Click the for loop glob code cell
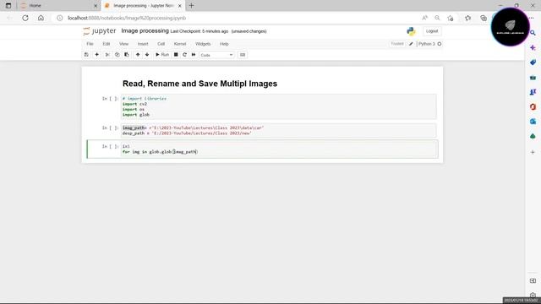This screenshot has height=304, width=541. [x=278, y=149]
